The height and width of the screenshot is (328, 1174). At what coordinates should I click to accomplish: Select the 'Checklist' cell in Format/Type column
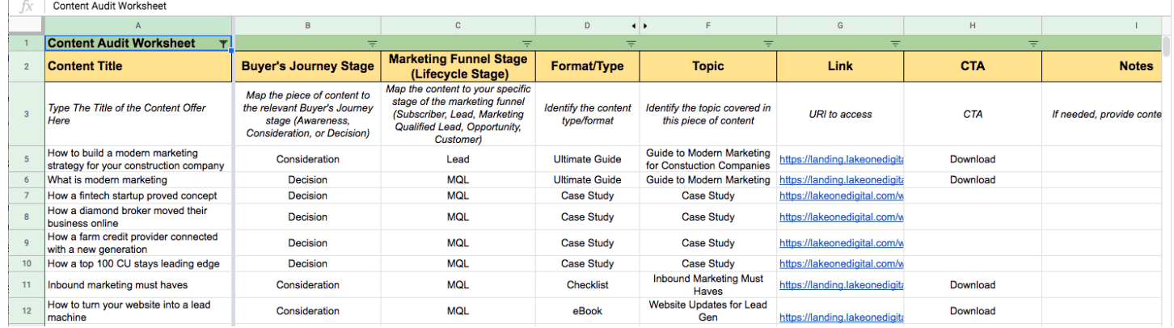point(587,285)
